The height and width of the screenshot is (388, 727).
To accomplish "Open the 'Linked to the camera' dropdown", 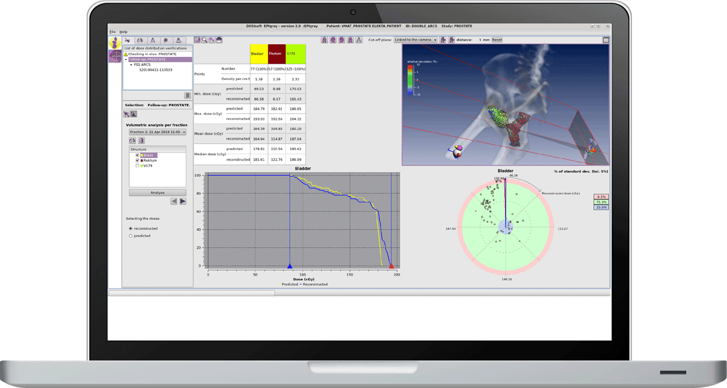I will point(416,40).
